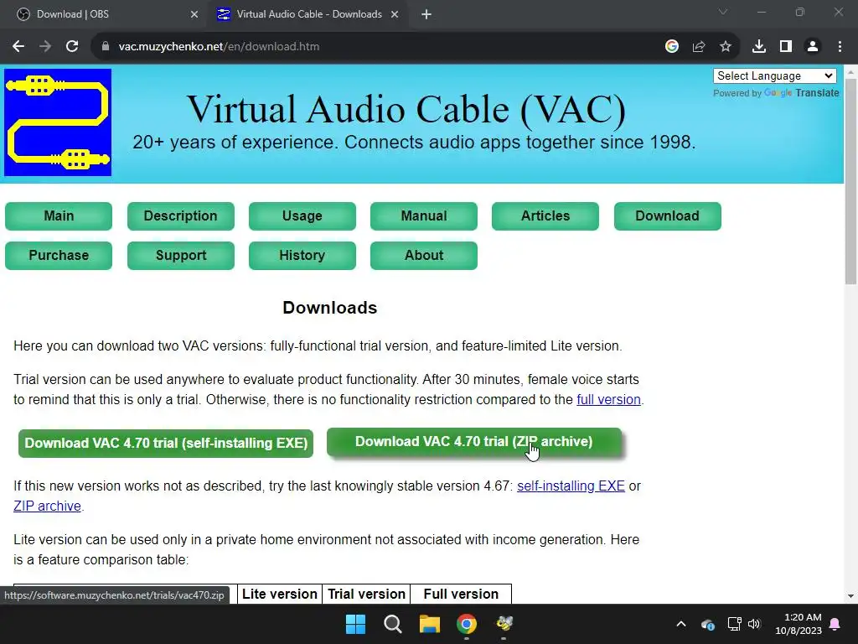Open the Chrome downloads tray

(758, 47)
